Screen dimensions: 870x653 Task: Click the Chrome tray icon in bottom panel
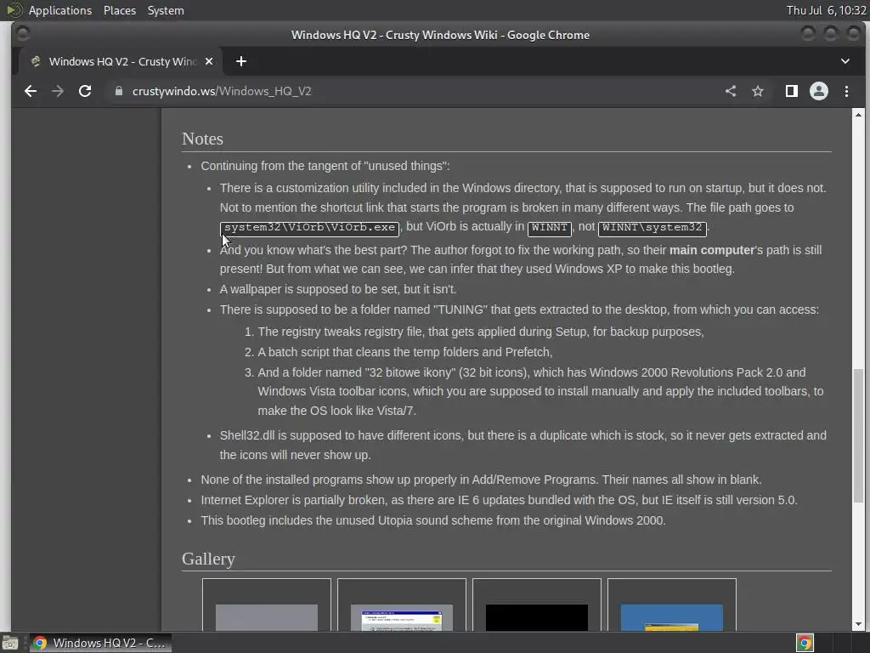(x=805, y=643)
